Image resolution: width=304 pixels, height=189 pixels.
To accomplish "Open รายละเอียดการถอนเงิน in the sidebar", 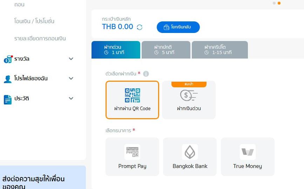I will click(x=40, y=39).
